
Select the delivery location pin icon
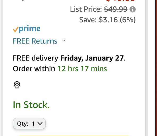17,85
